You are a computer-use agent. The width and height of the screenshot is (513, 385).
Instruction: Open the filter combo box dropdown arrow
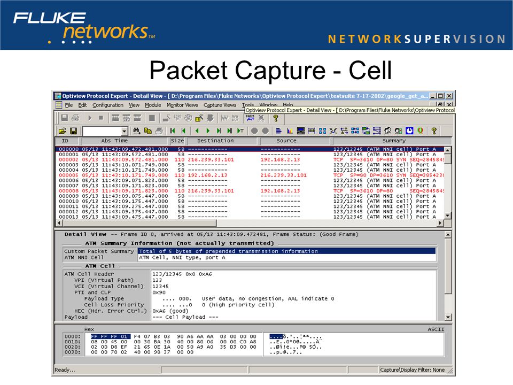click(124, 132)
